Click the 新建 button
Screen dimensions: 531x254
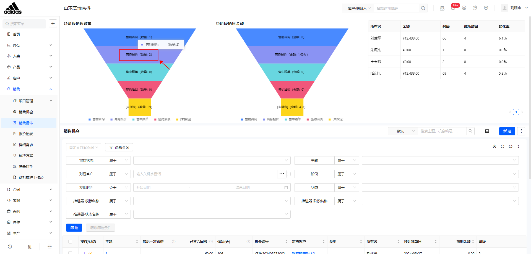[507, 131]
